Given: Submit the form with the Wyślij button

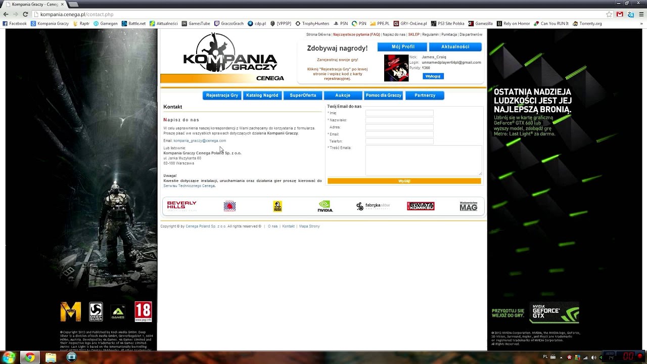Looking at the screenshot, I should 404,181.
